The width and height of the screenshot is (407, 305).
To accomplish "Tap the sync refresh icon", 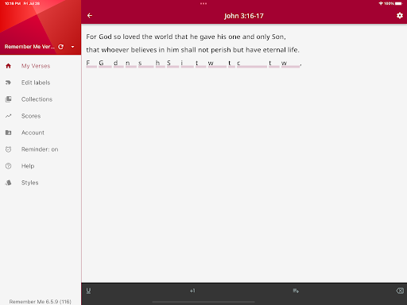I will [61, 47].
